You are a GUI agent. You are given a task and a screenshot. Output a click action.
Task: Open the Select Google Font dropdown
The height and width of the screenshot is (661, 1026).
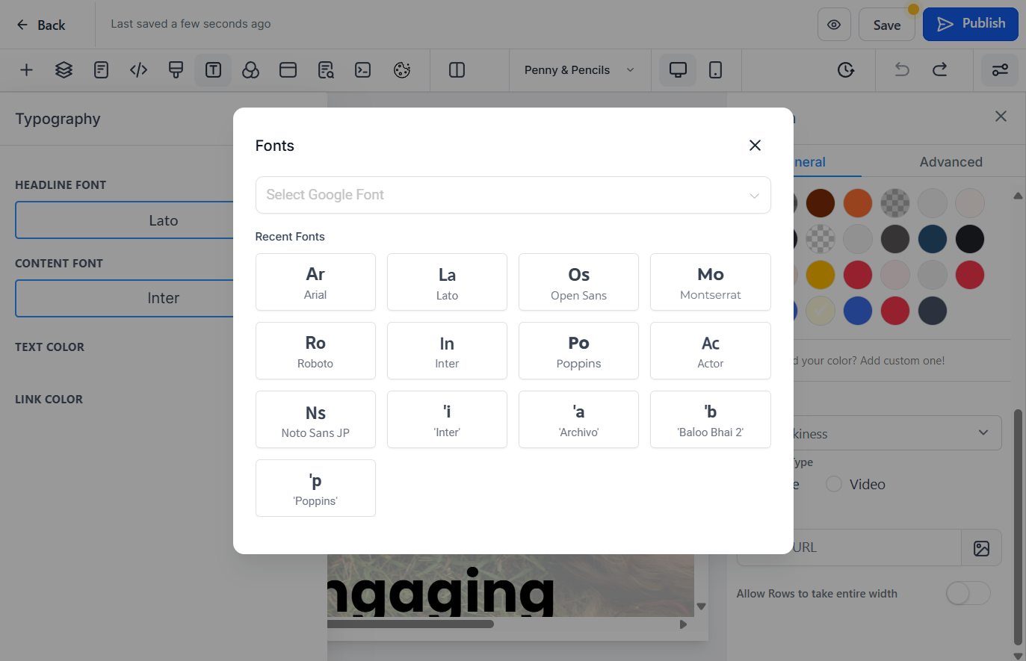click(513, 195)
